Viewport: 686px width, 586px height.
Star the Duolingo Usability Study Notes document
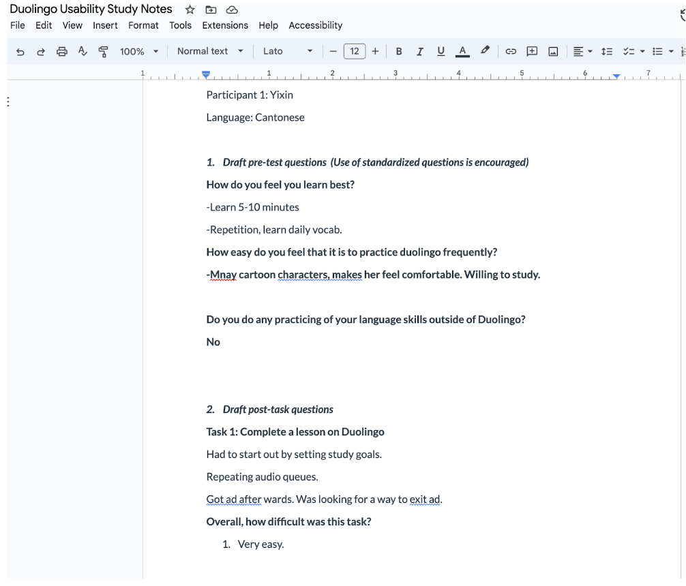pos(189,10)
